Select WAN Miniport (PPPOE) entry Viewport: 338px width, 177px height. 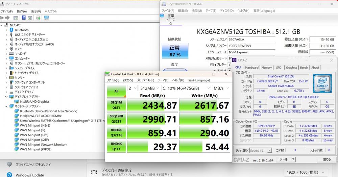[35, 149]
